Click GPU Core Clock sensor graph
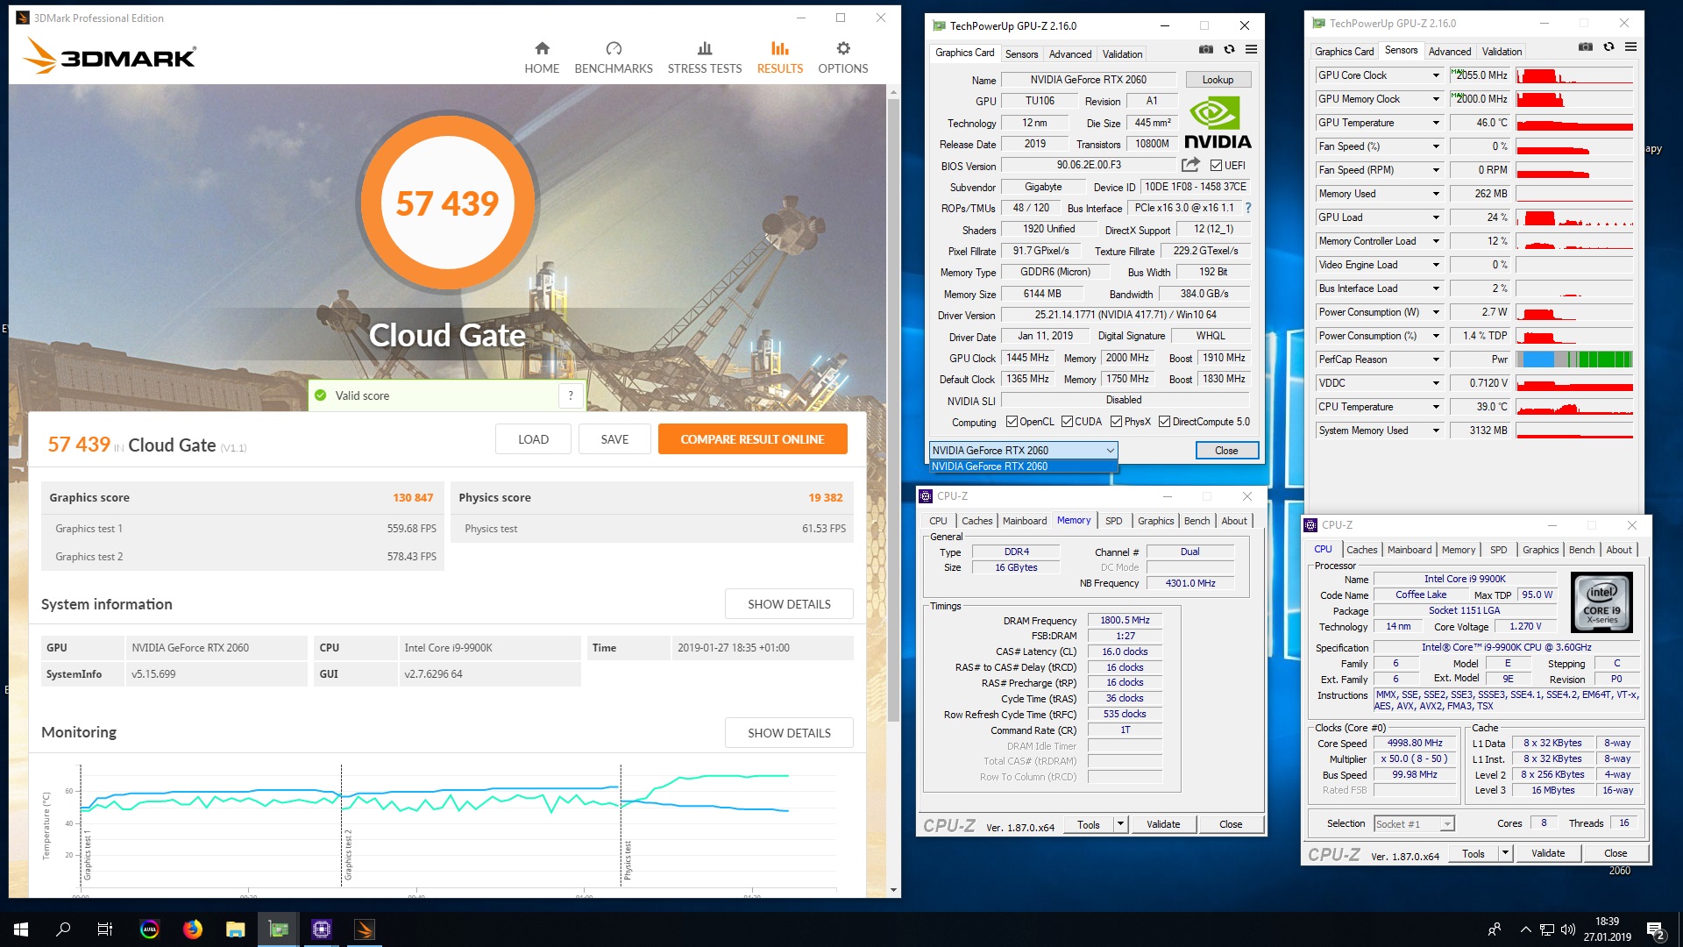Screen dimensions: 1683x947 (x=1573, y=75)
